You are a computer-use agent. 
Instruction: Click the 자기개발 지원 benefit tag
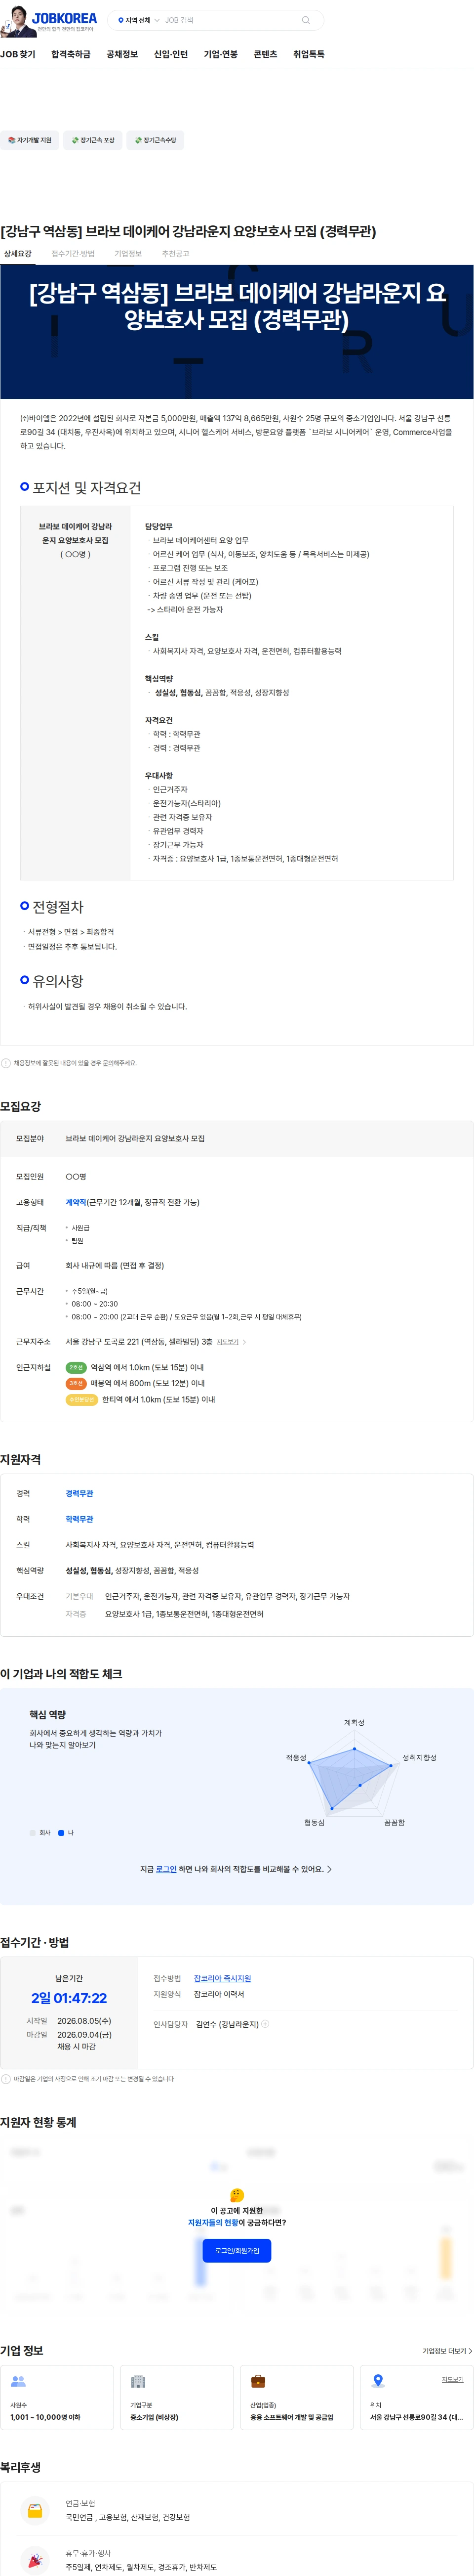29,140
